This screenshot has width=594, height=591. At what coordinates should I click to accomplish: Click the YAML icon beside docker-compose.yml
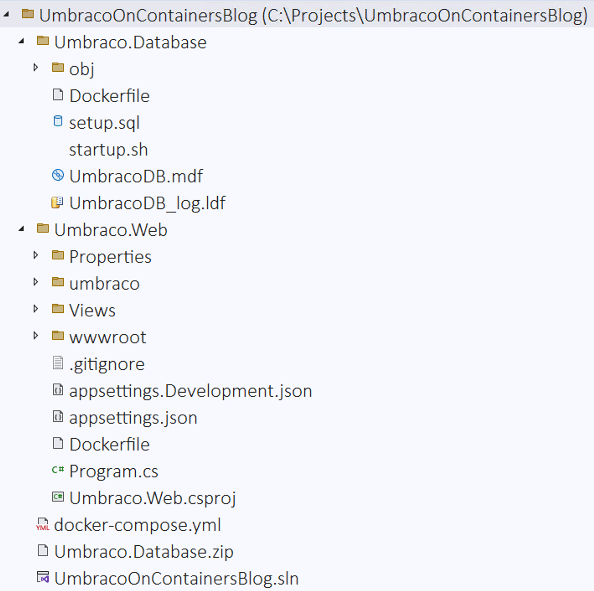click(42, 525)
